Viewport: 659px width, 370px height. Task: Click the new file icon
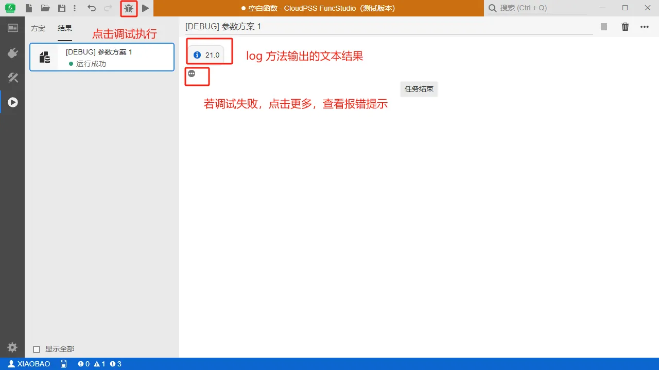tap(29, 8)
